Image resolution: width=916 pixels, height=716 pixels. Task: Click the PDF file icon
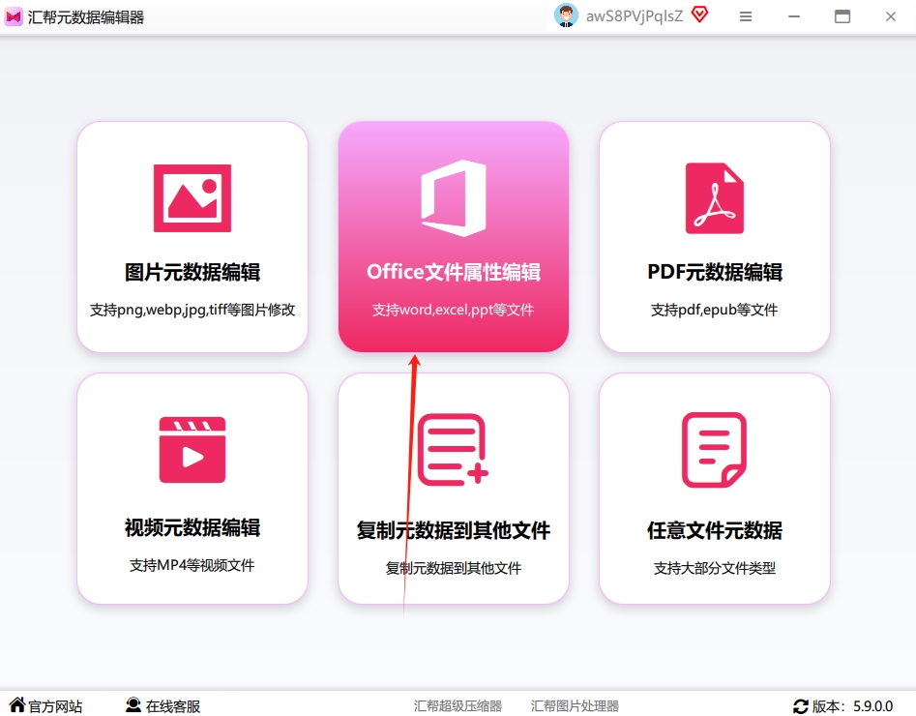point(715,198)
